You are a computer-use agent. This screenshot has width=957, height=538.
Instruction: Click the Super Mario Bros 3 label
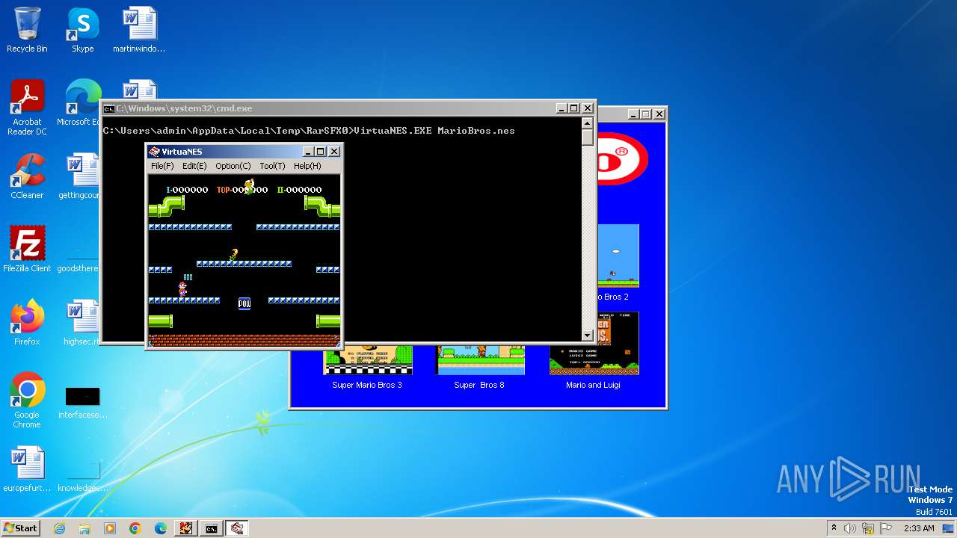coord(367,385)
